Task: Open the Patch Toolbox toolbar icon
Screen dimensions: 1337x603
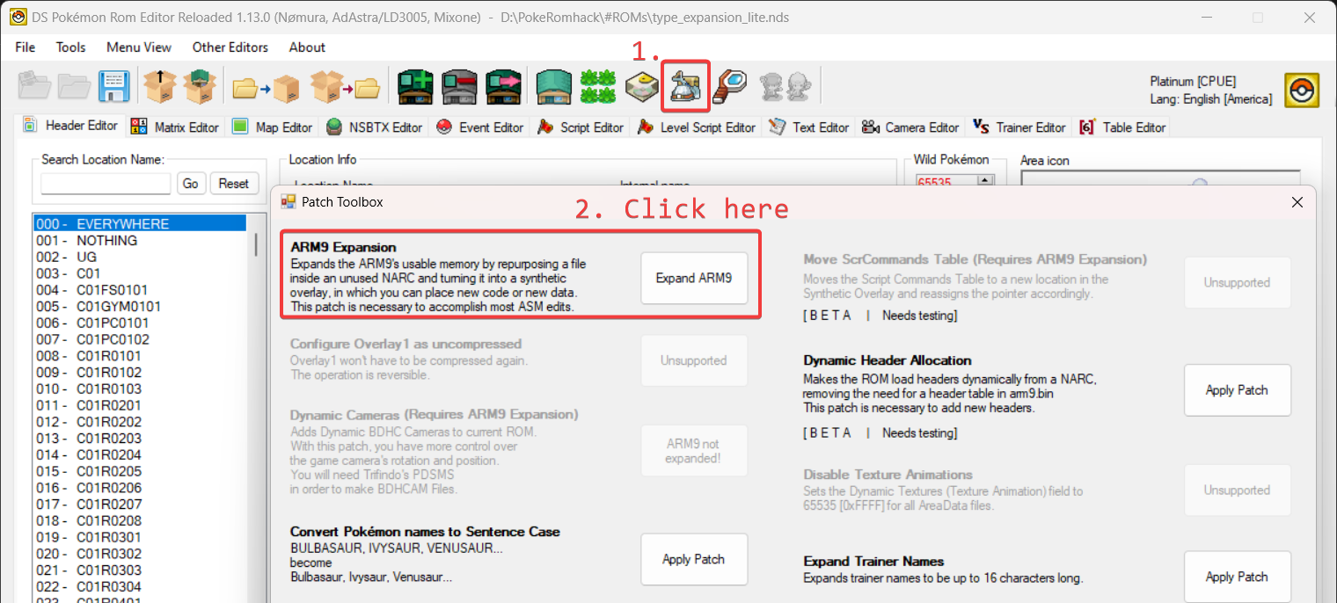Action: (x=685, y=86)
